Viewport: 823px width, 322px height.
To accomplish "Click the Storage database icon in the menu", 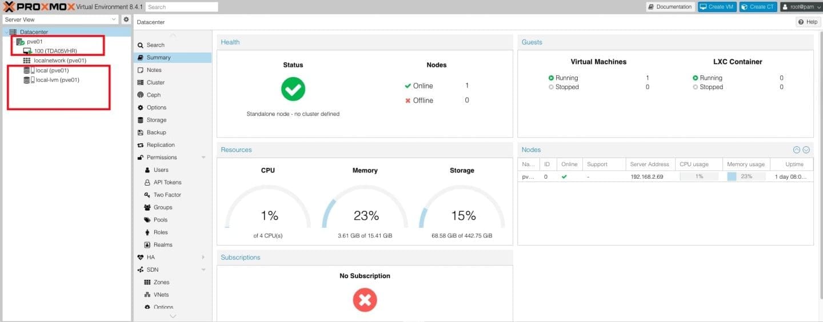I will (x=141, y=120).
